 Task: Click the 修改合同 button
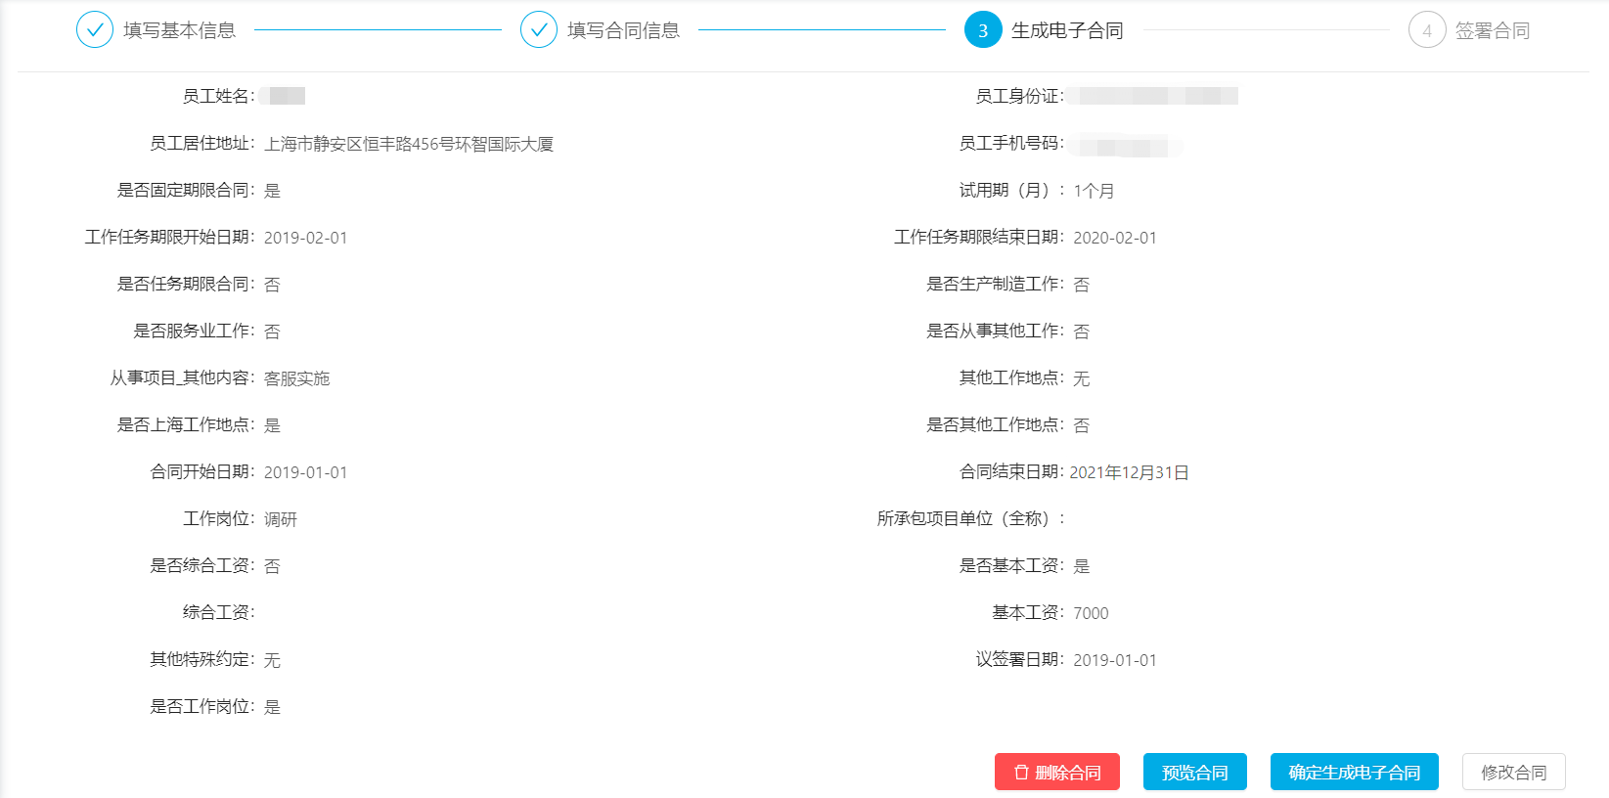tap(1514, 772)
